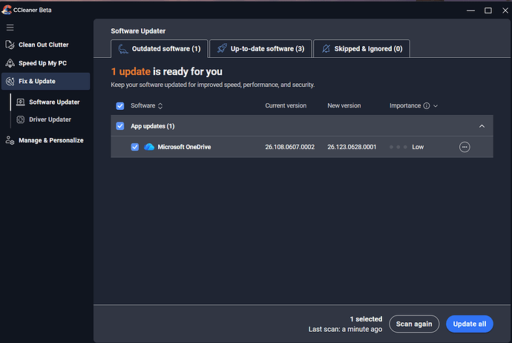Click current version 26.108.0607.0002
The image size is (512, 343).
290,147
